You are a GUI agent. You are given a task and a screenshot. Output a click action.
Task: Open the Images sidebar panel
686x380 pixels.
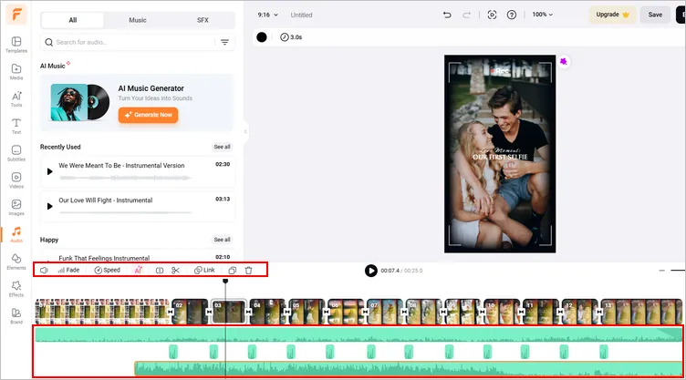16,207
